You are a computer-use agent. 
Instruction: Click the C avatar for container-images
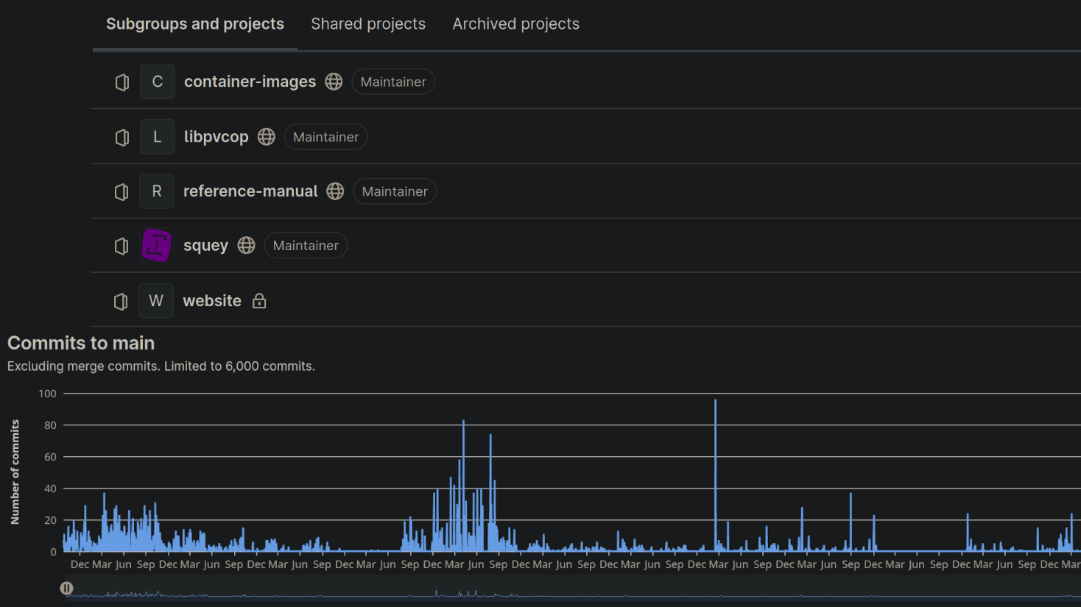[x=157, y=82]
